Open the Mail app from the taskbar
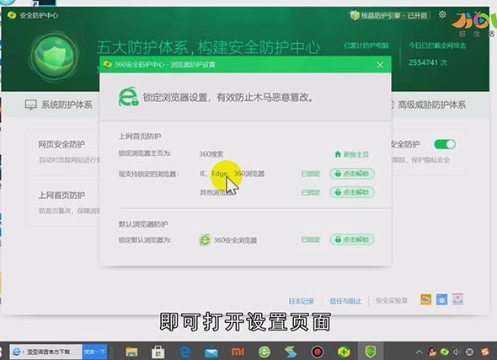 [211, 352]
